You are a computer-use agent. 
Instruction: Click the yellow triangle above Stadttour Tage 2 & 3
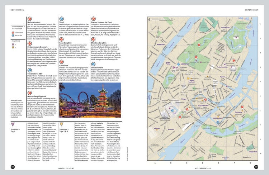[x=61, y=124]
